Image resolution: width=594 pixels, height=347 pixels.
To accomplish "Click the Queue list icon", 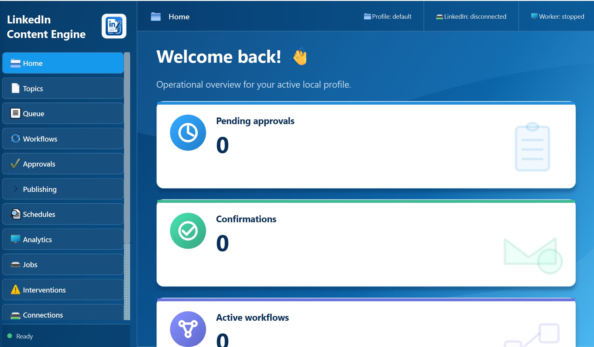I will 15,113.
